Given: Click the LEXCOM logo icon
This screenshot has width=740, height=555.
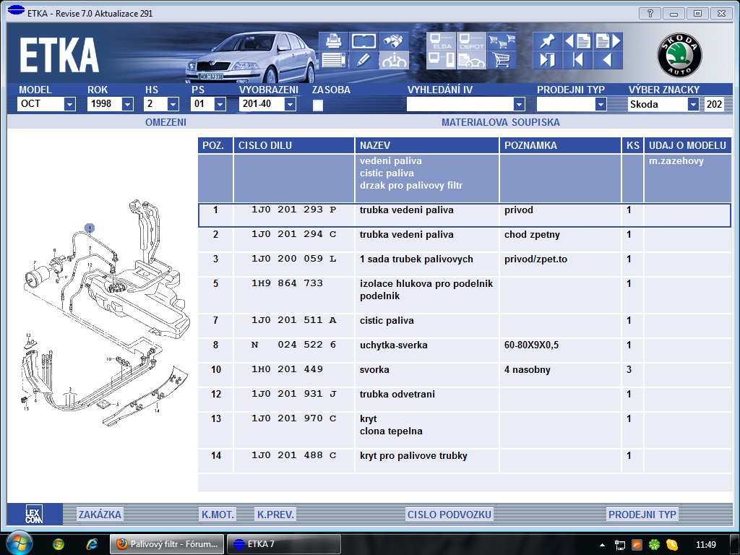Looking at the screenshot, I should [34, 515].
